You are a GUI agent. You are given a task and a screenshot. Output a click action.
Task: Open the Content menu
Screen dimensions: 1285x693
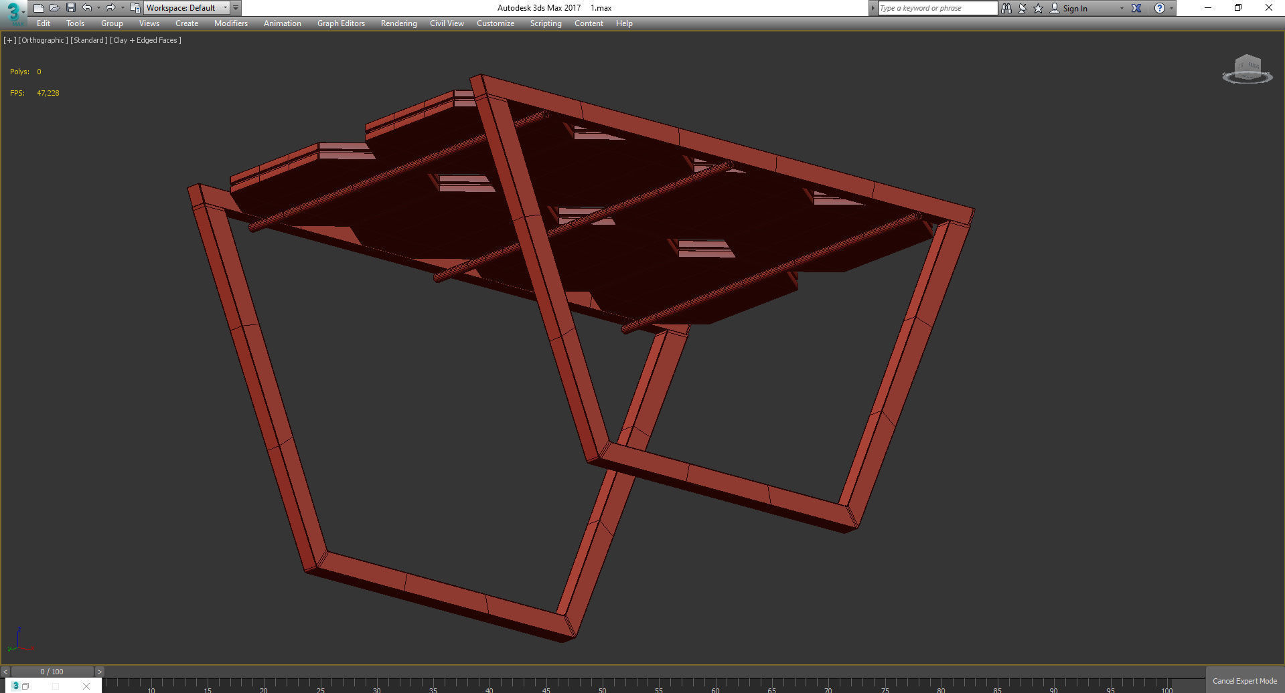(x=589, y=23)
